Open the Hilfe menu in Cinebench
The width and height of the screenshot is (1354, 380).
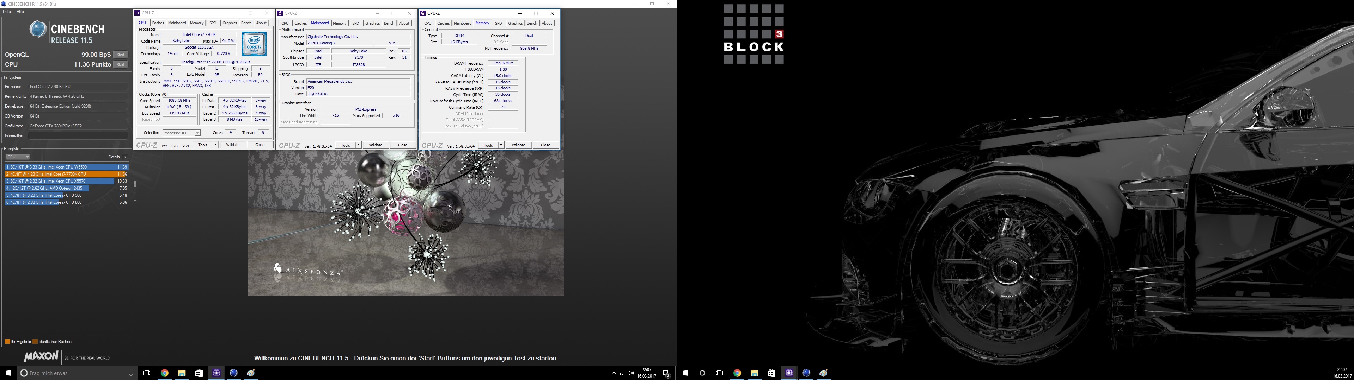(x=20, y=12)
